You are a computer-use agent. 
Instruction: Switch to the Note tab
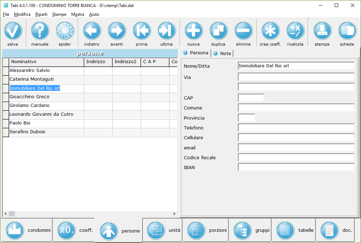click(222, 53)
